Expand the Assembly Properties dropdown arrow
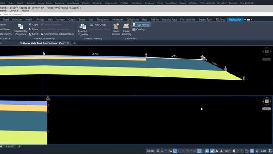This screenshot has width=273, height=154. coord(89,33)
